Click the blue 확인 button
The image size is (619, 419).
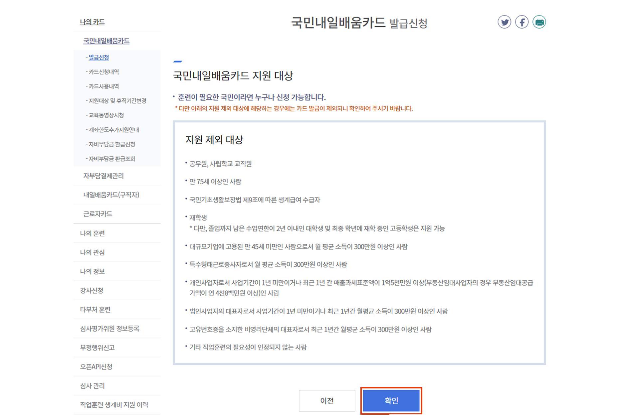point(391,400)
